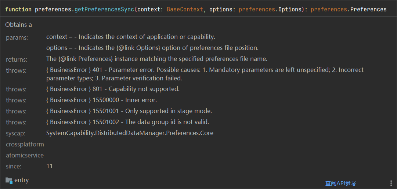Click the 'entry' module name label
397x189 pixels.
pos(21,180)
